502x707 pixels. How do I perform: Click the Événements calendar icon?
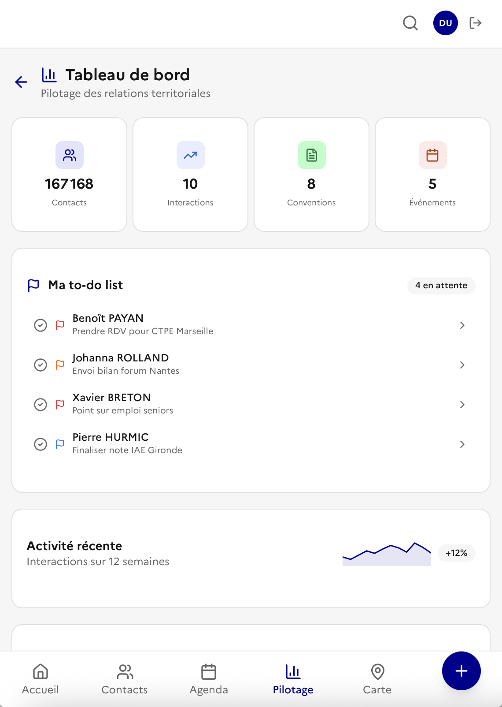(x=433, y=155)
